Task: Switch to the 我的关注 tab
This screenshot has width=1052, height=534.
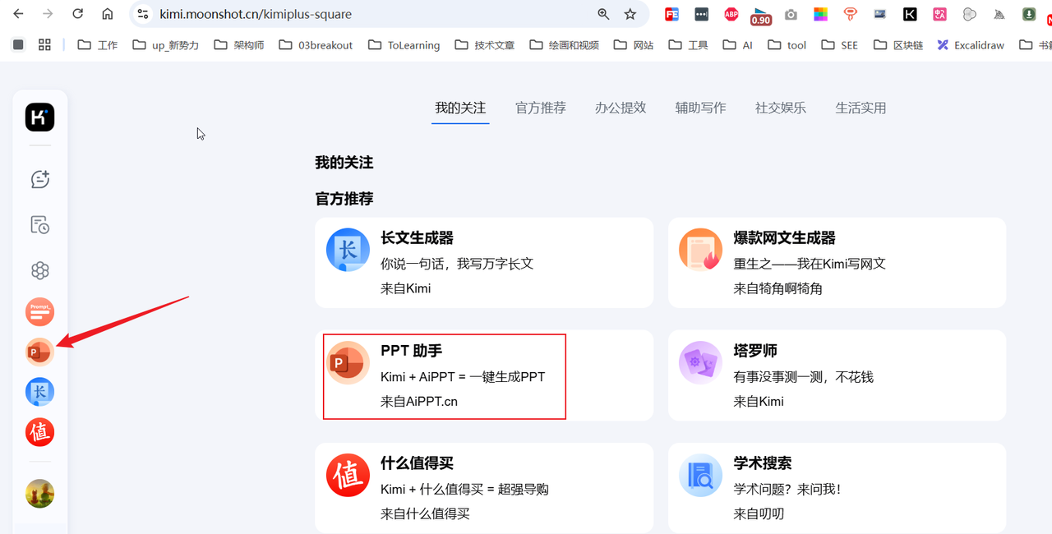Action: (460, 108)
